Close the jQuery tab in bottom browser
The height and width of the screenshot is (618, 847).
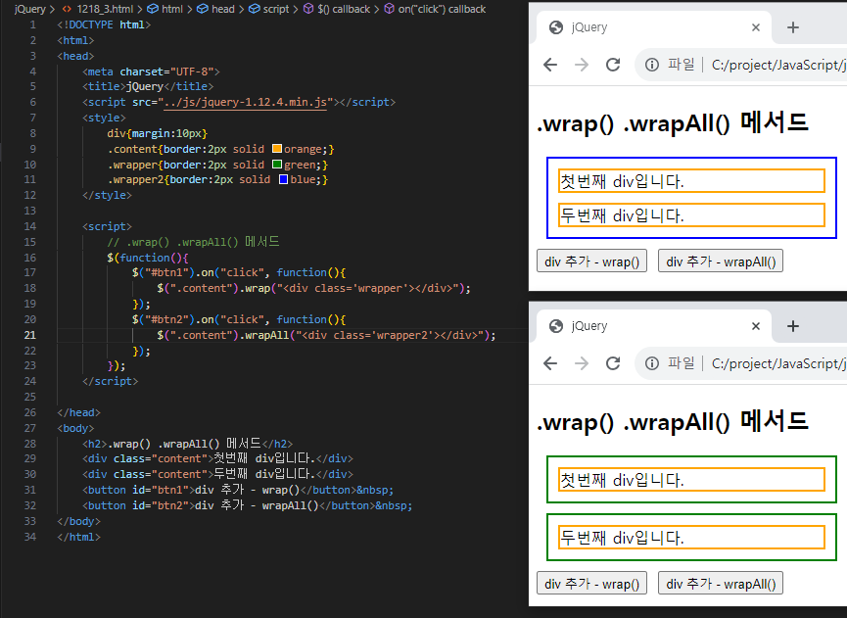pos(756,326)
